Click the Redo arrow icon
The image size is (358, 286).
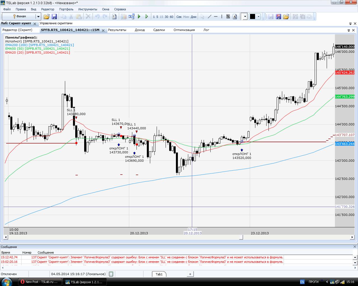click(x=105, y=16)
